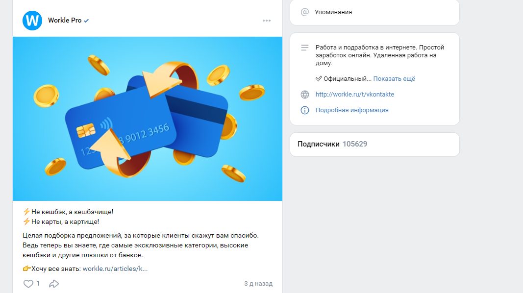Open Подробная информация link
The height and width of the screenshot is (293, 523).
point(352,110)
